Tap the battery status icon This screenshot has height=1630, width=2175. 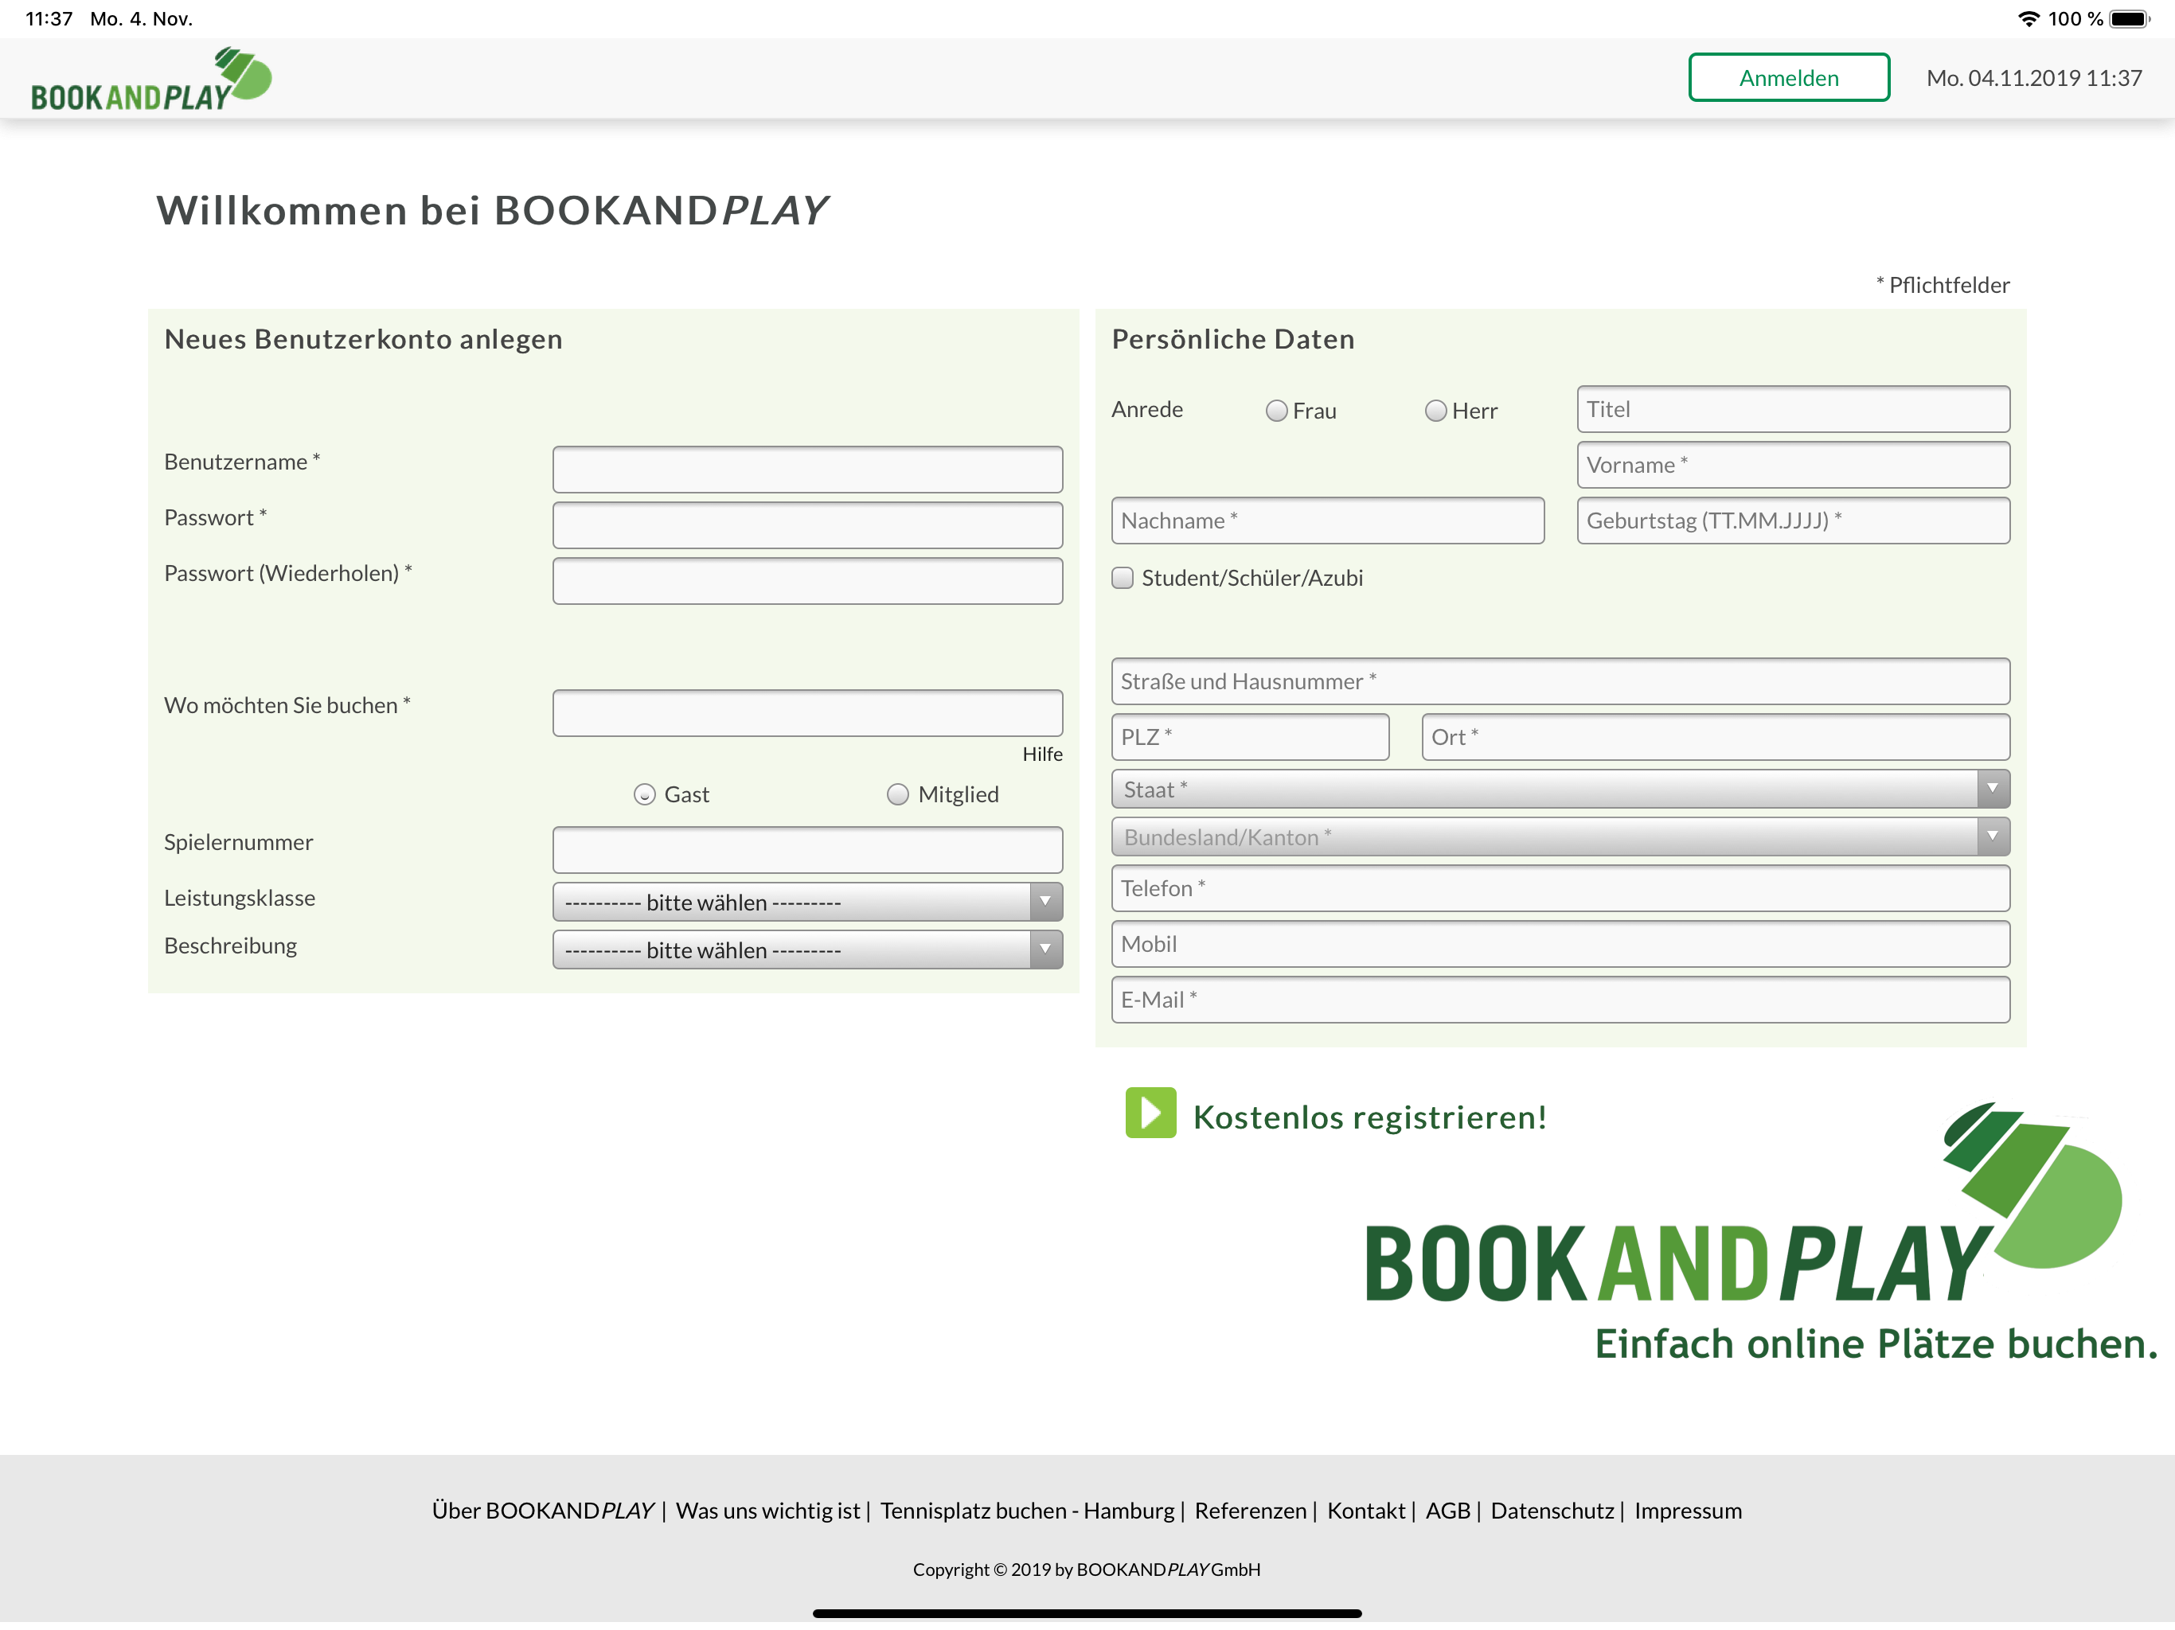click(2128, 18)
